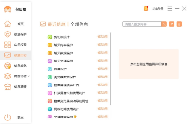Image resolution: width=191 pixels, height=124 pixels.
Task: Click the orange refresh button
Action: pos(172,24)
